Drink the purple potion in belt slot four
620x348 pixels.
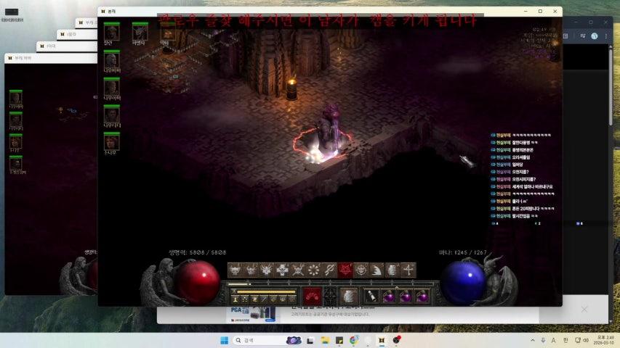tap(422, 296)
